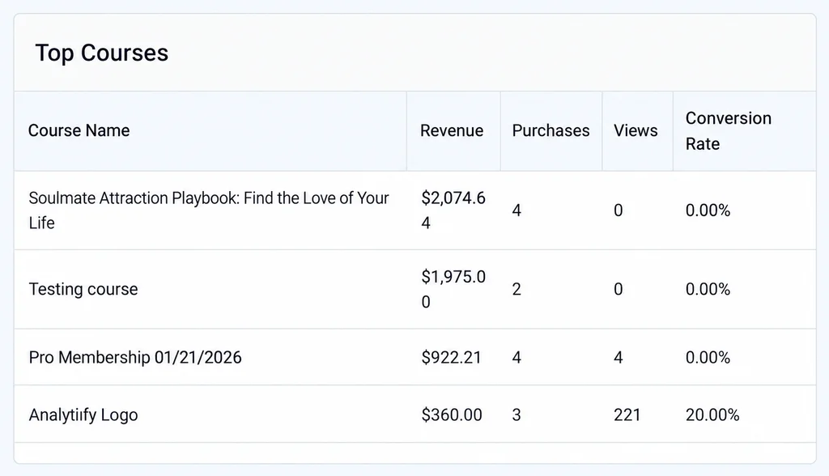Screen dimensions: 829x476
Task: Click Soulmate row purchases value 4
Action: pos(517,210)
